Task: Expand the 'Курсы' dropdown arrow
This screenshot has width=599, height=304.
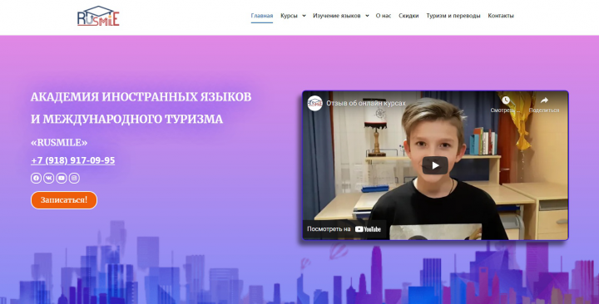Action: (x=304, y=16)
